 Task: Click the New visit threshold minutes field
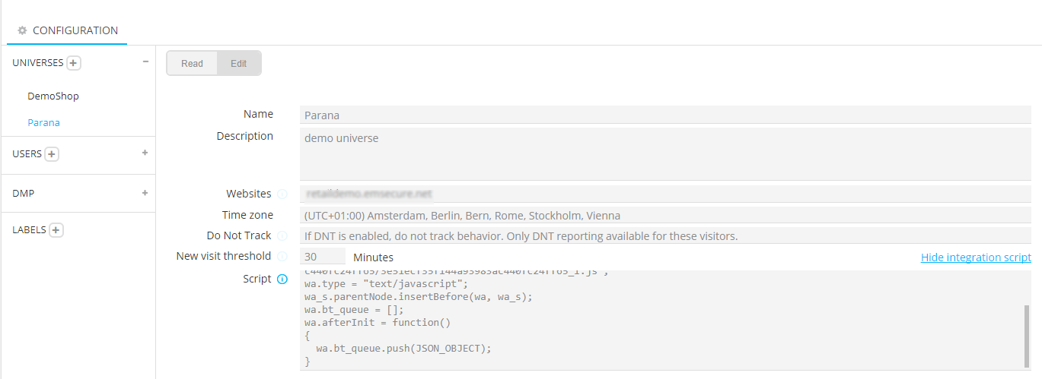click(x=322, y=257)
